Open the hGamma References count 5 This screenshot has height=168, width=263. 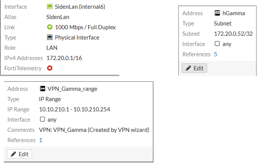(216, 54)
